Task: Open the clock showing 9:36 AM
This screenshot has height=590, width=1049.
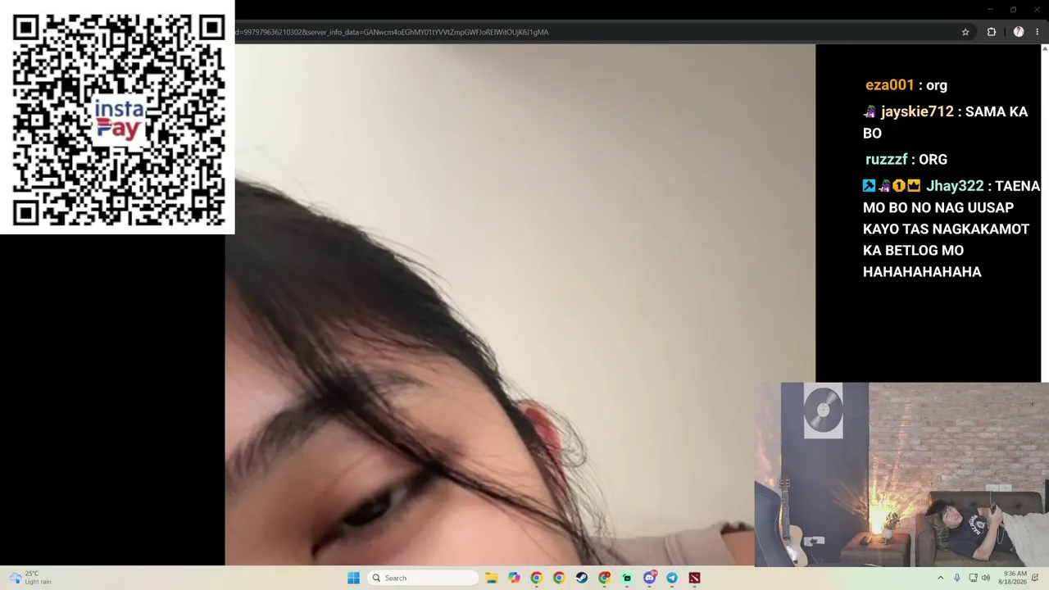Action: tap(1014, 578)
